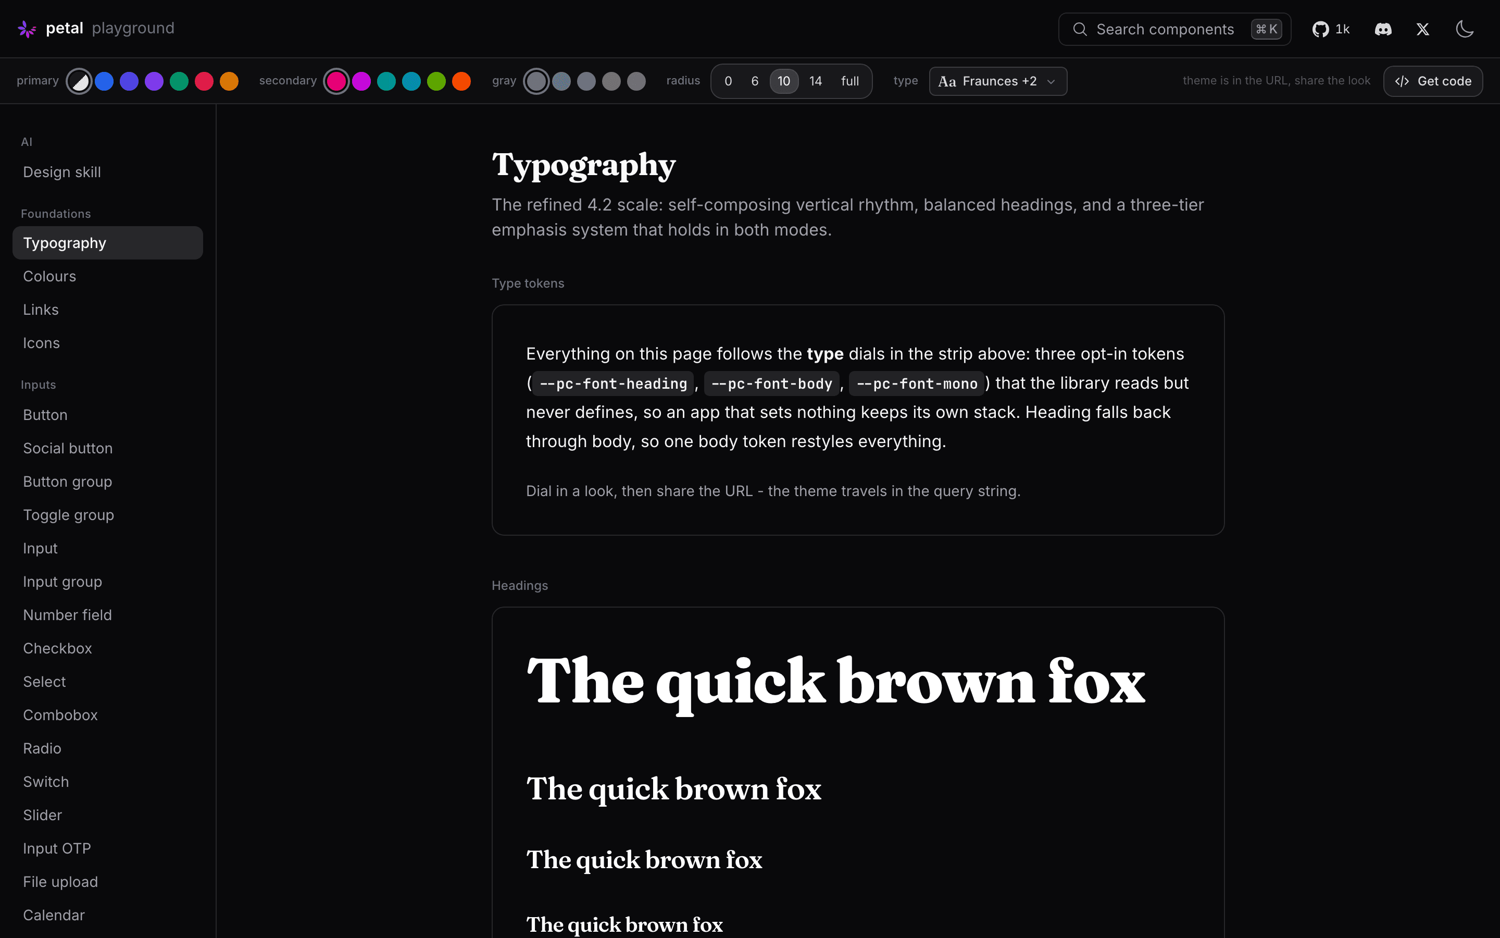Open the Toggle group page
The image size is (1500, 938).
[108, 515]
